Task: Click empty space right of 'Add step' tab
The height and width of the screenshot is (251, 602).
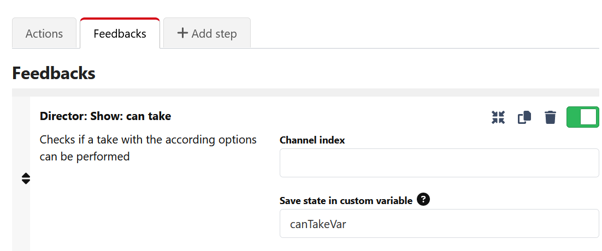Action: pyautogui.click(x=426, y=33)
